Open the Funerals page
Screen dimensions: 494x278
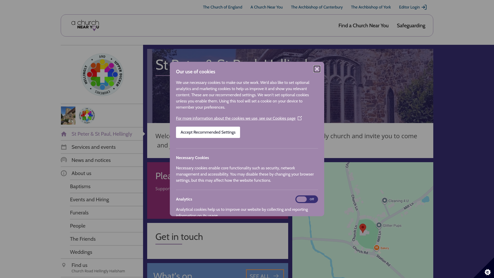(79, 213)
